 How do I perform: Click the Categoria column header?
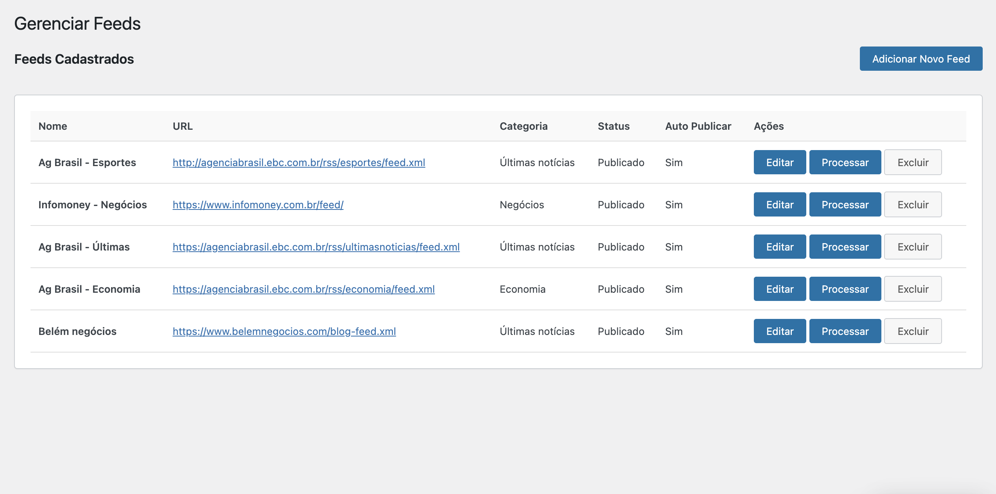(x=523, y=126)
